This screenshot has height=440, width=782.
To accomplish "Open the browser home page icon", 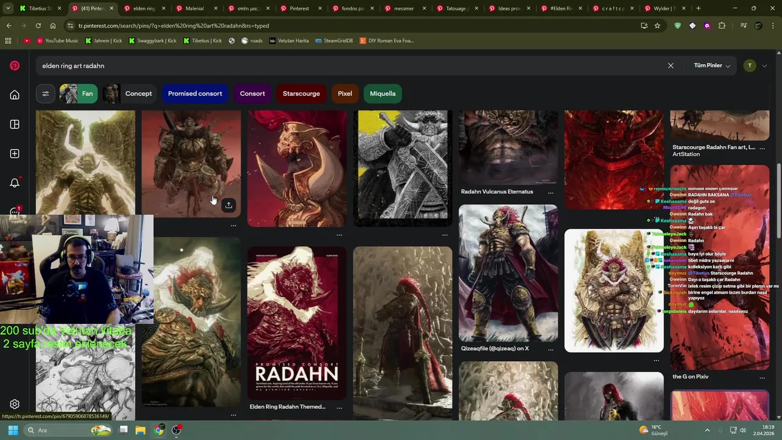I will coord(53,26).
